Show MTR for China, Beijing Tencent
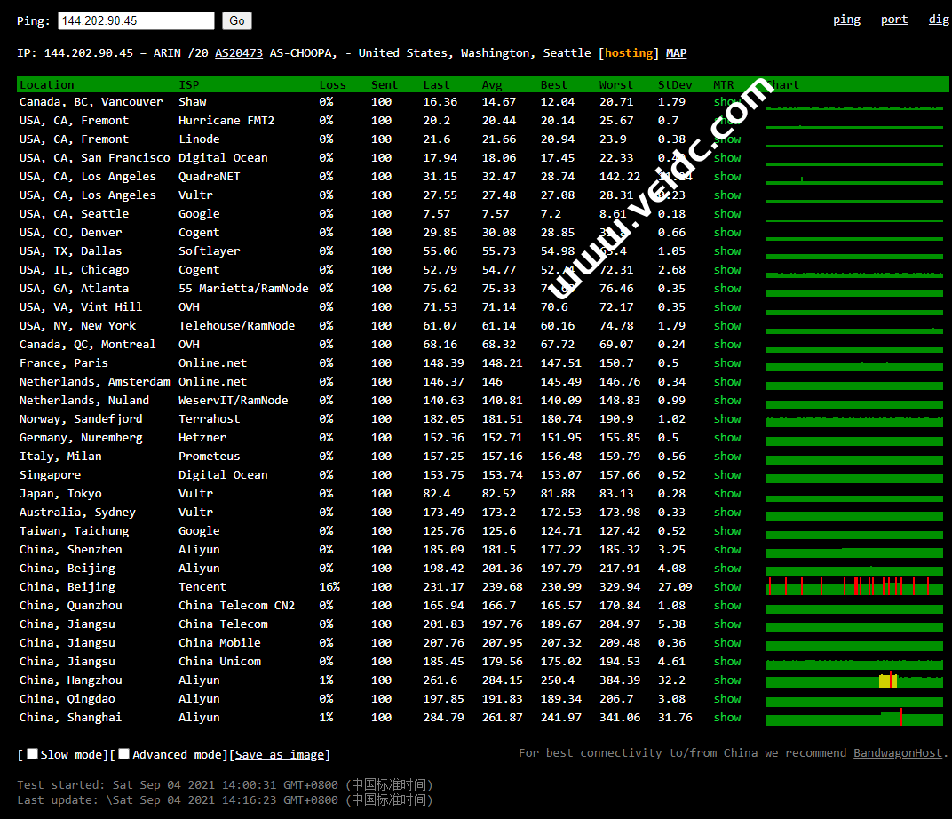Viewport: 952px width, 819px height. 727,587
